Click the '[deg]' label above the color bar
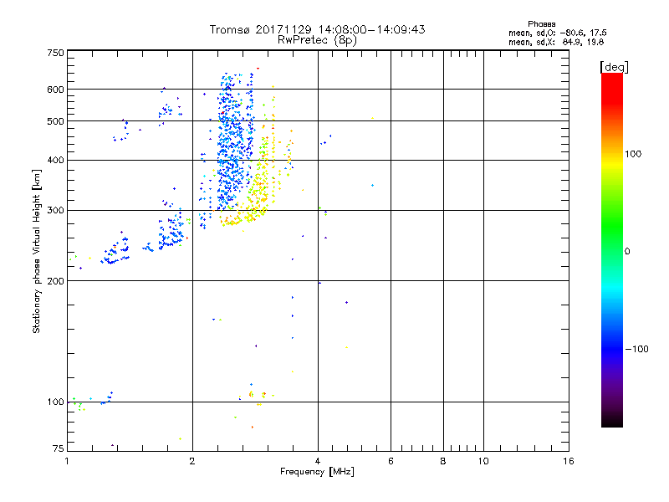 coord(614,67)
